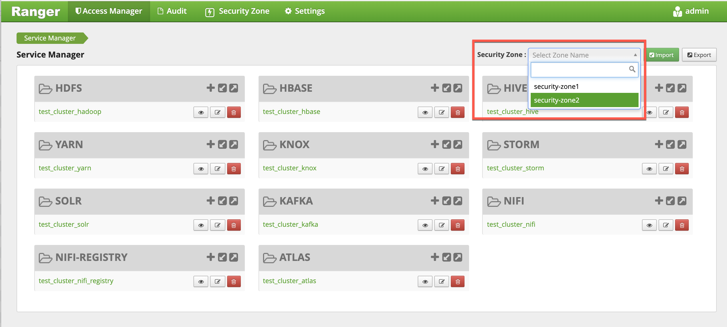Focus the zone search input field
Image resolution: width=727 pixels, height=327 pixels.
coord(584,70)
